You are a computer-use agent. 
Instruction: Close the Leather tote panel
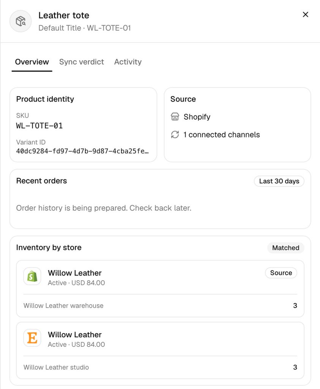pyautogui.click(x=305, y=14)
